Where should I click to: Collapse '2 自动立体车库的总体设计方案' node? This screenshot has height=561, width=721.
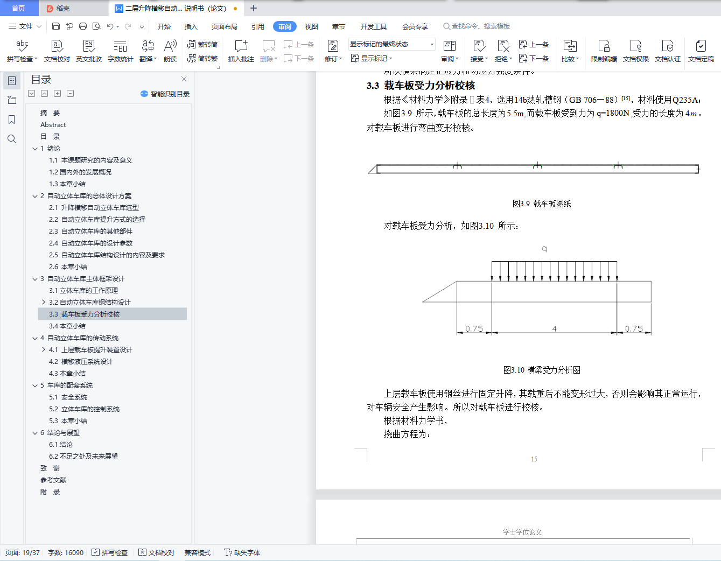click(35, 196)
